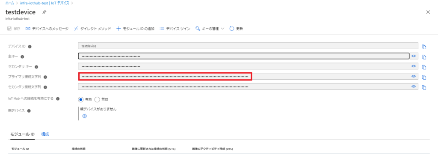Close the testdevice blade

pyautogui.click(x=428, y=12)
